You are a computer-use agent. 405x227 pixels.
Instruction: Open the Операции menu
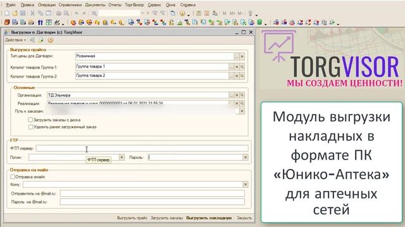[x=46, y=5]
